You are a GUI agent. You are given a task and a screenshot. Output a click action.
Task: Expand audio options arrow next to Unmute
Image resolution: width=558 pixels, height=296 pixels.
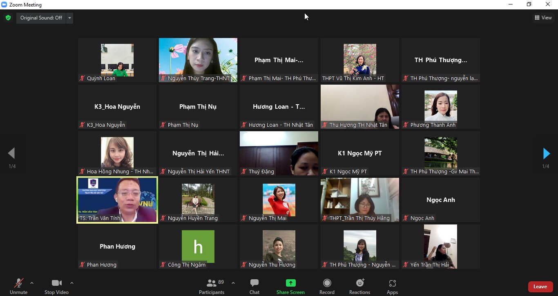pyautogui.click(x=32, y=283)
